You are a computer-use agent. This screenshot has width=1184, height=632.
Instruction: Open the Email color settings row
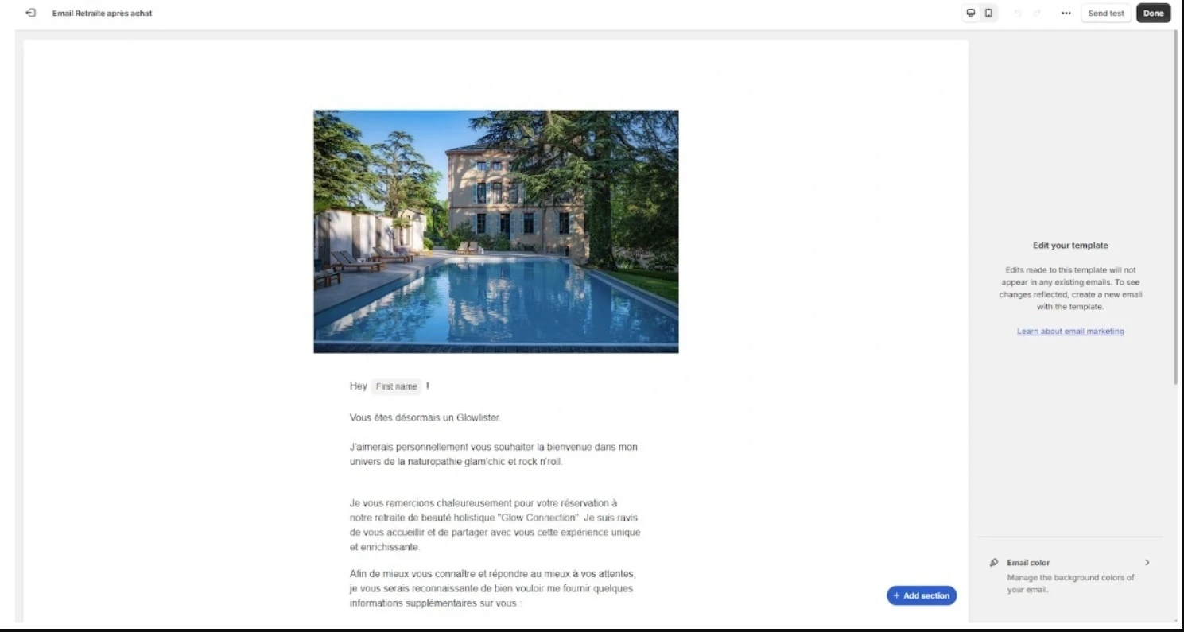[1070, 576]
